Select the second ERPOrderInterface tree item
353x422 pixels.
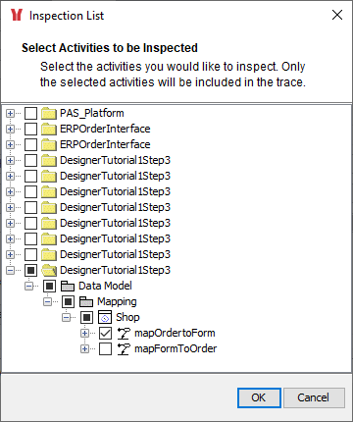tap(105, 144)
